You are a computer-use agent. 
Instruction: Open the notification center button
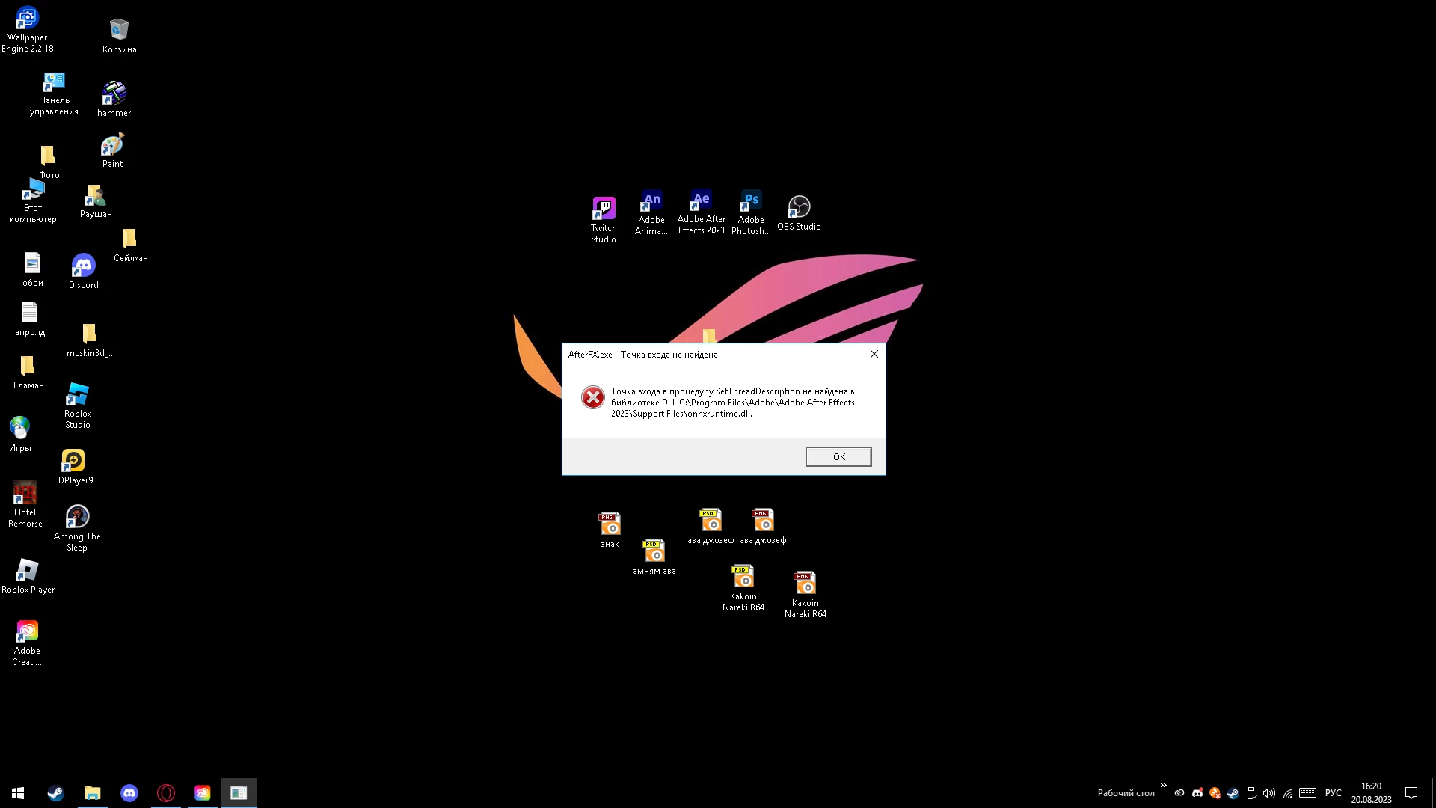click(x=1411, y=793)
